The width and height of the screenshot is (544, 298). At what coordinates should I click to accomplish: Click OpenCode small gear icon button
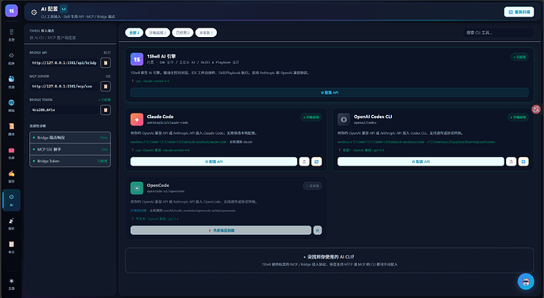[318, 230]
